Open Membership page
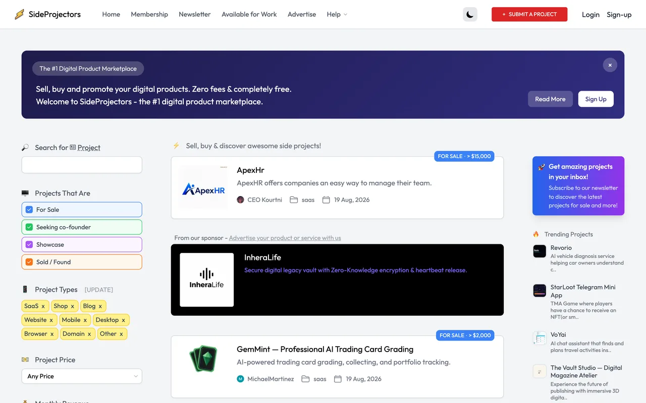646x403 pixels. (149, 14)
